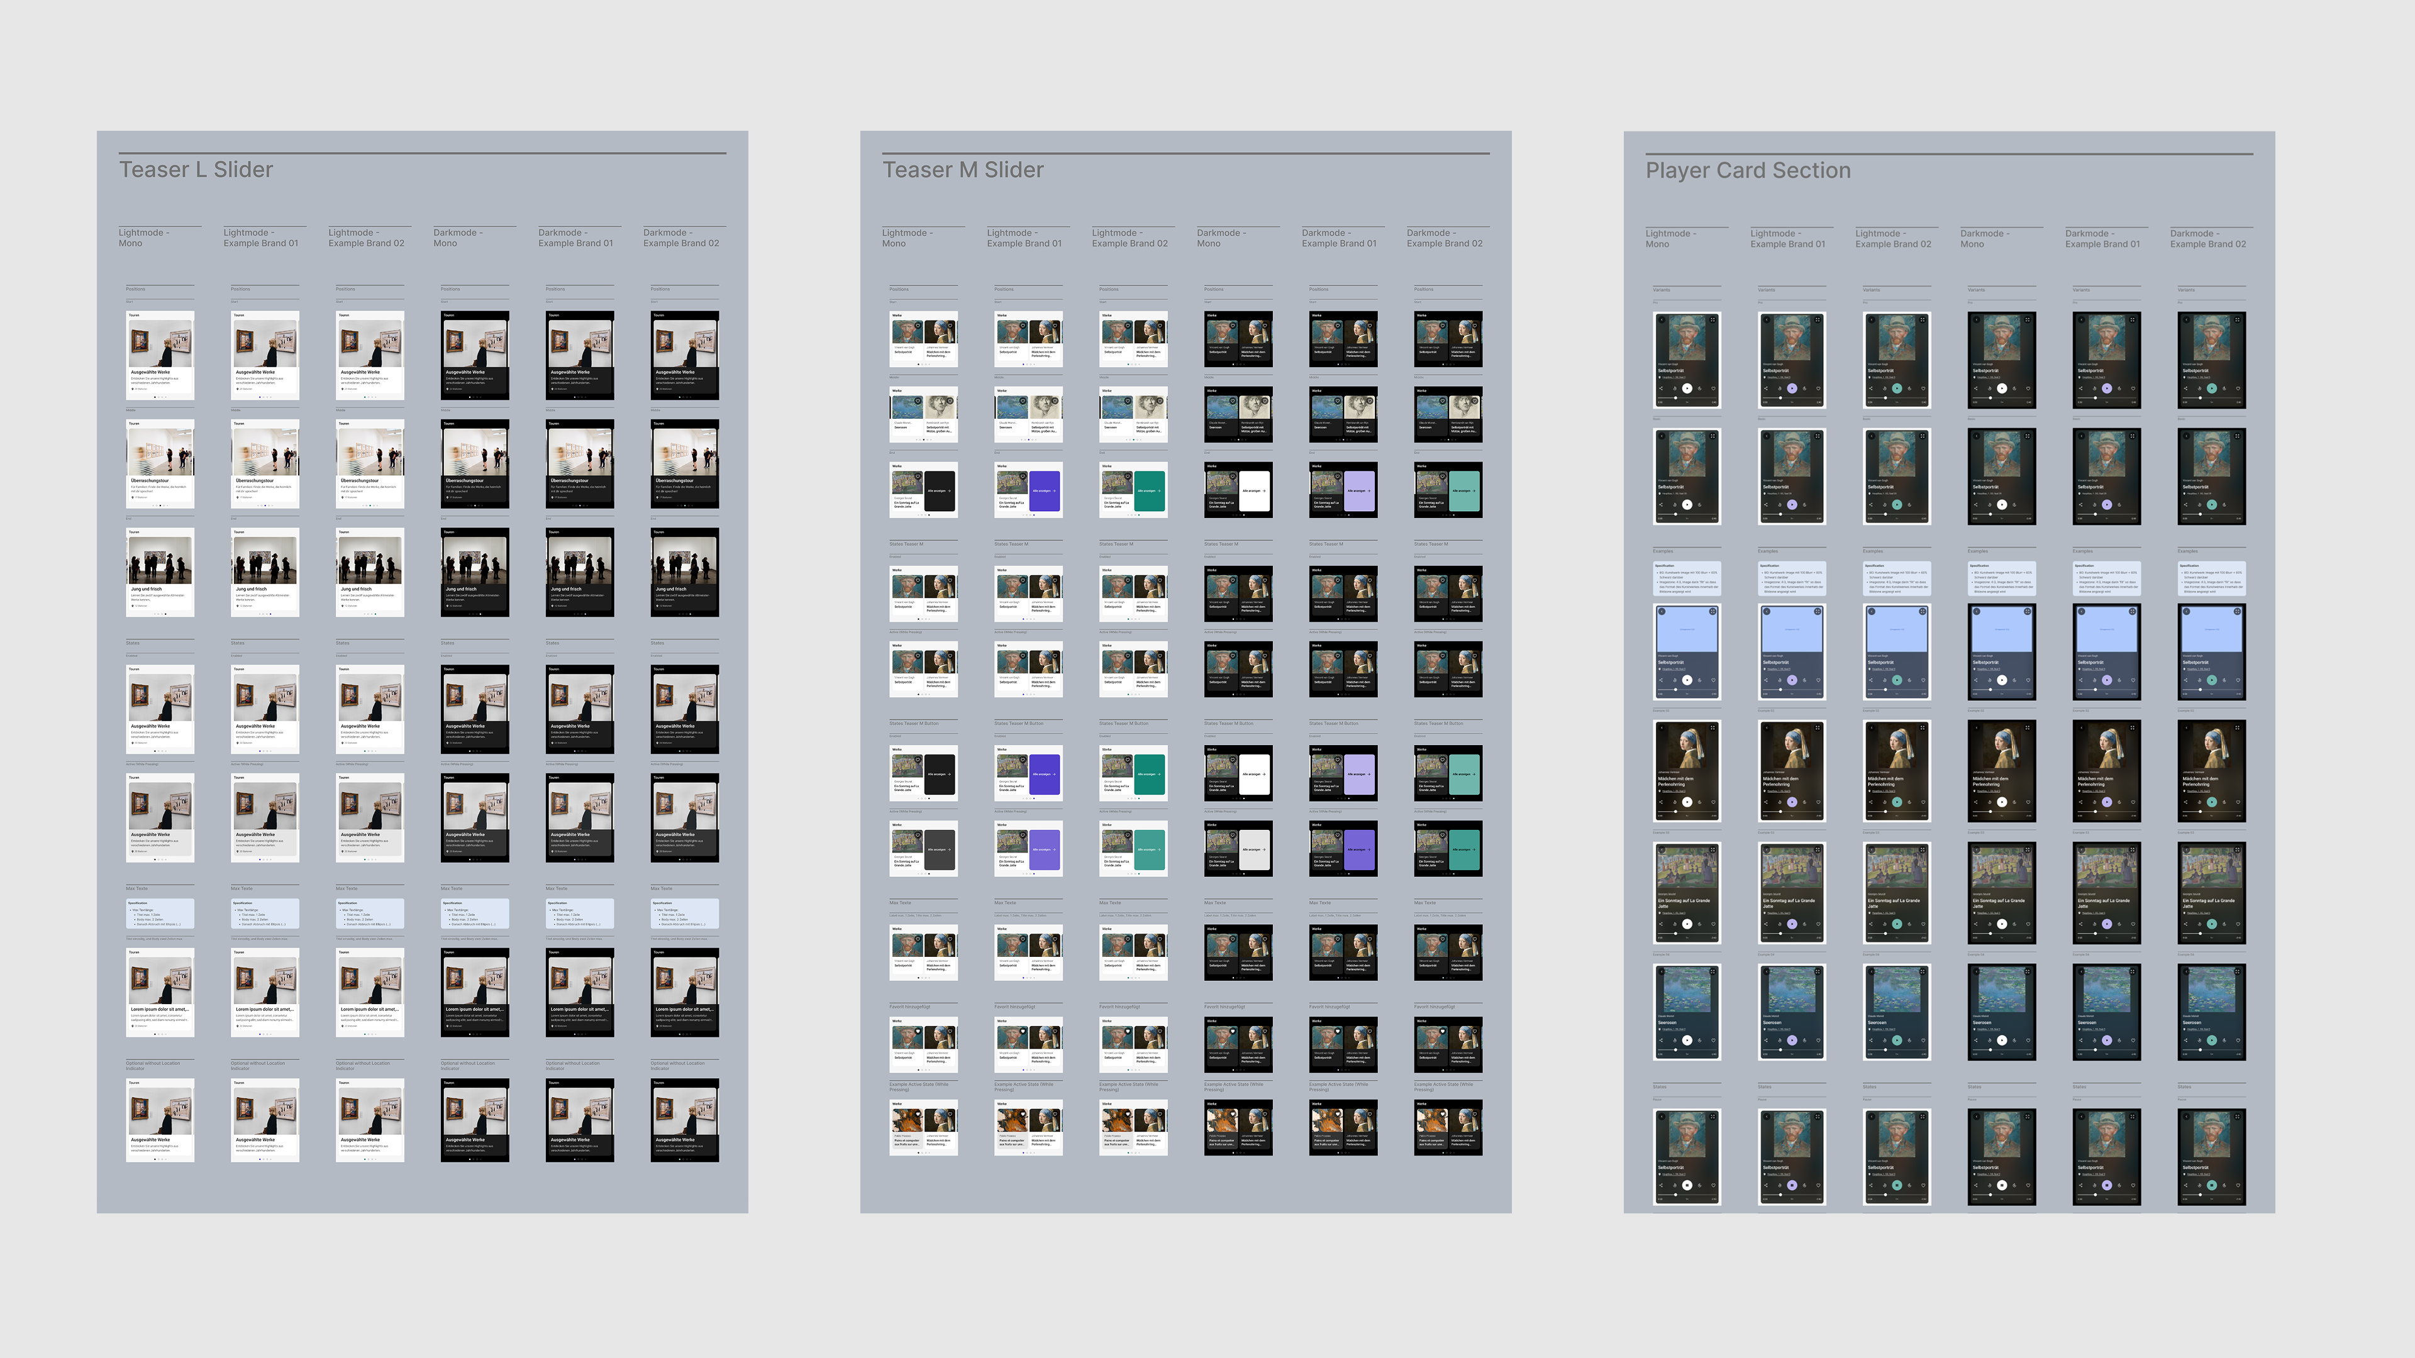
Task: Open 1x playback speed in first Pro Lightmode Mono card
Action: 1687,403
